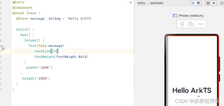Rotate the device using the orientation icon

click(x=191, y=24)
